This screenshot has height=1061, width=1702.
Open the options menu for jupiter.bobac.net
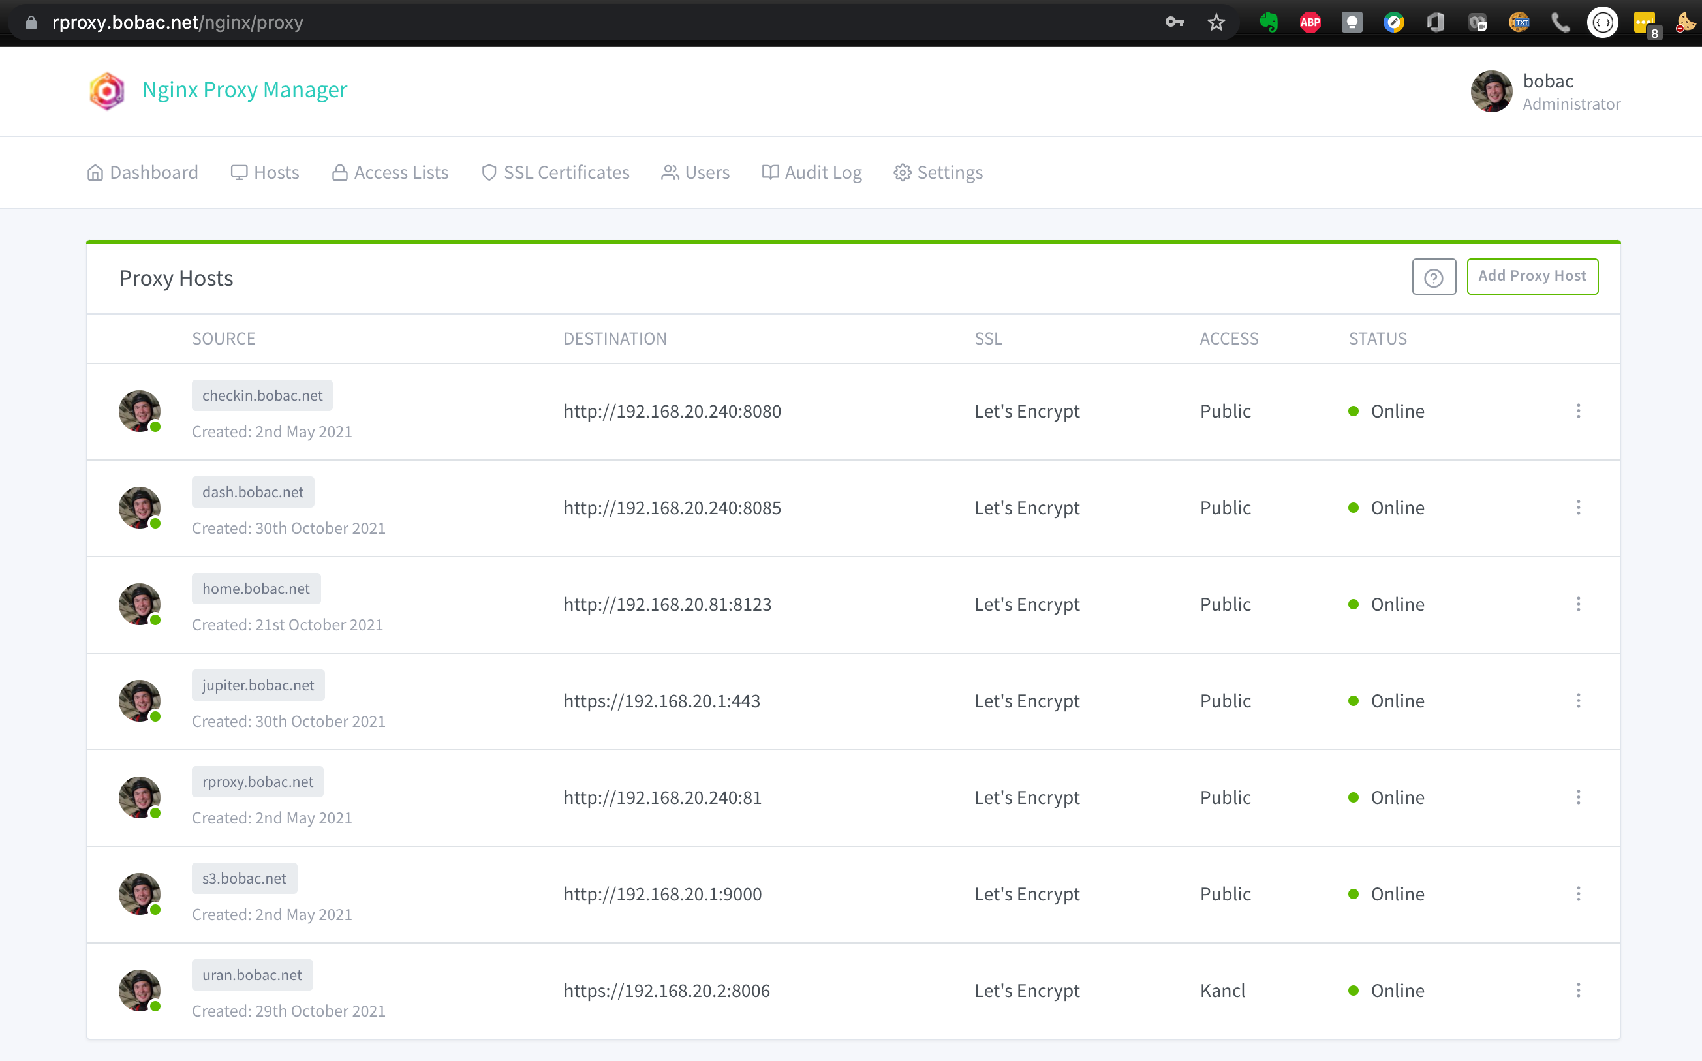1579,700
